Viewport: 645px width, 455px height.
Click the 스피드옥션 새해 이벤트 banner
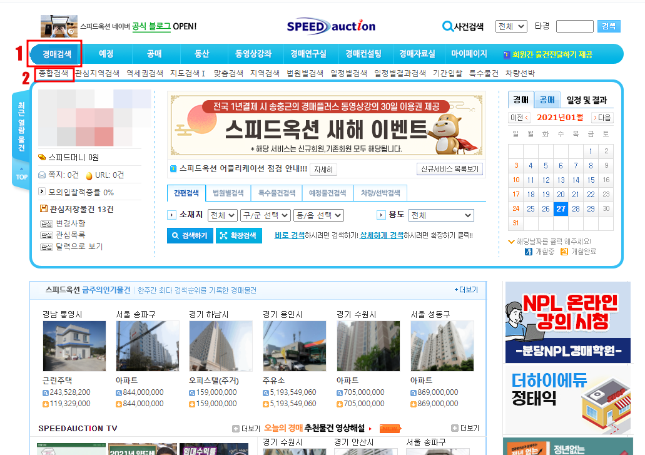[x=327, y=125]
